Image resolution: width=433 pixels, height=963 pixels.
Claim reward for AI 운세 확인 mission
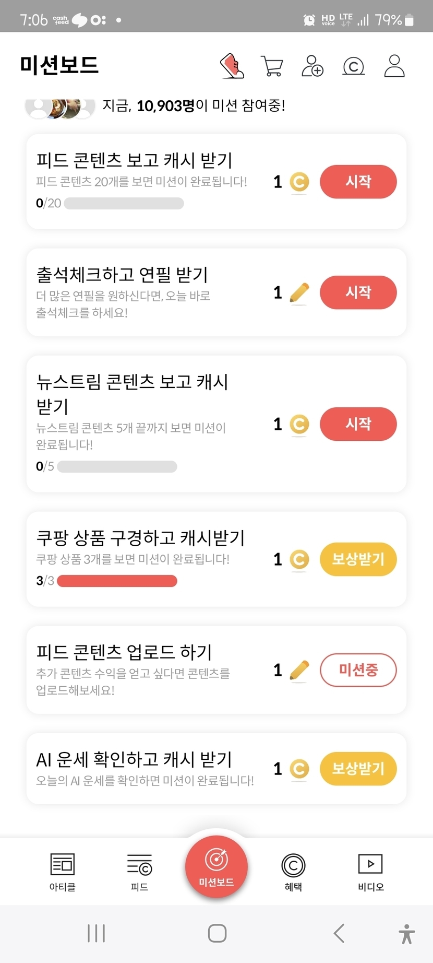tap(358, 769)
